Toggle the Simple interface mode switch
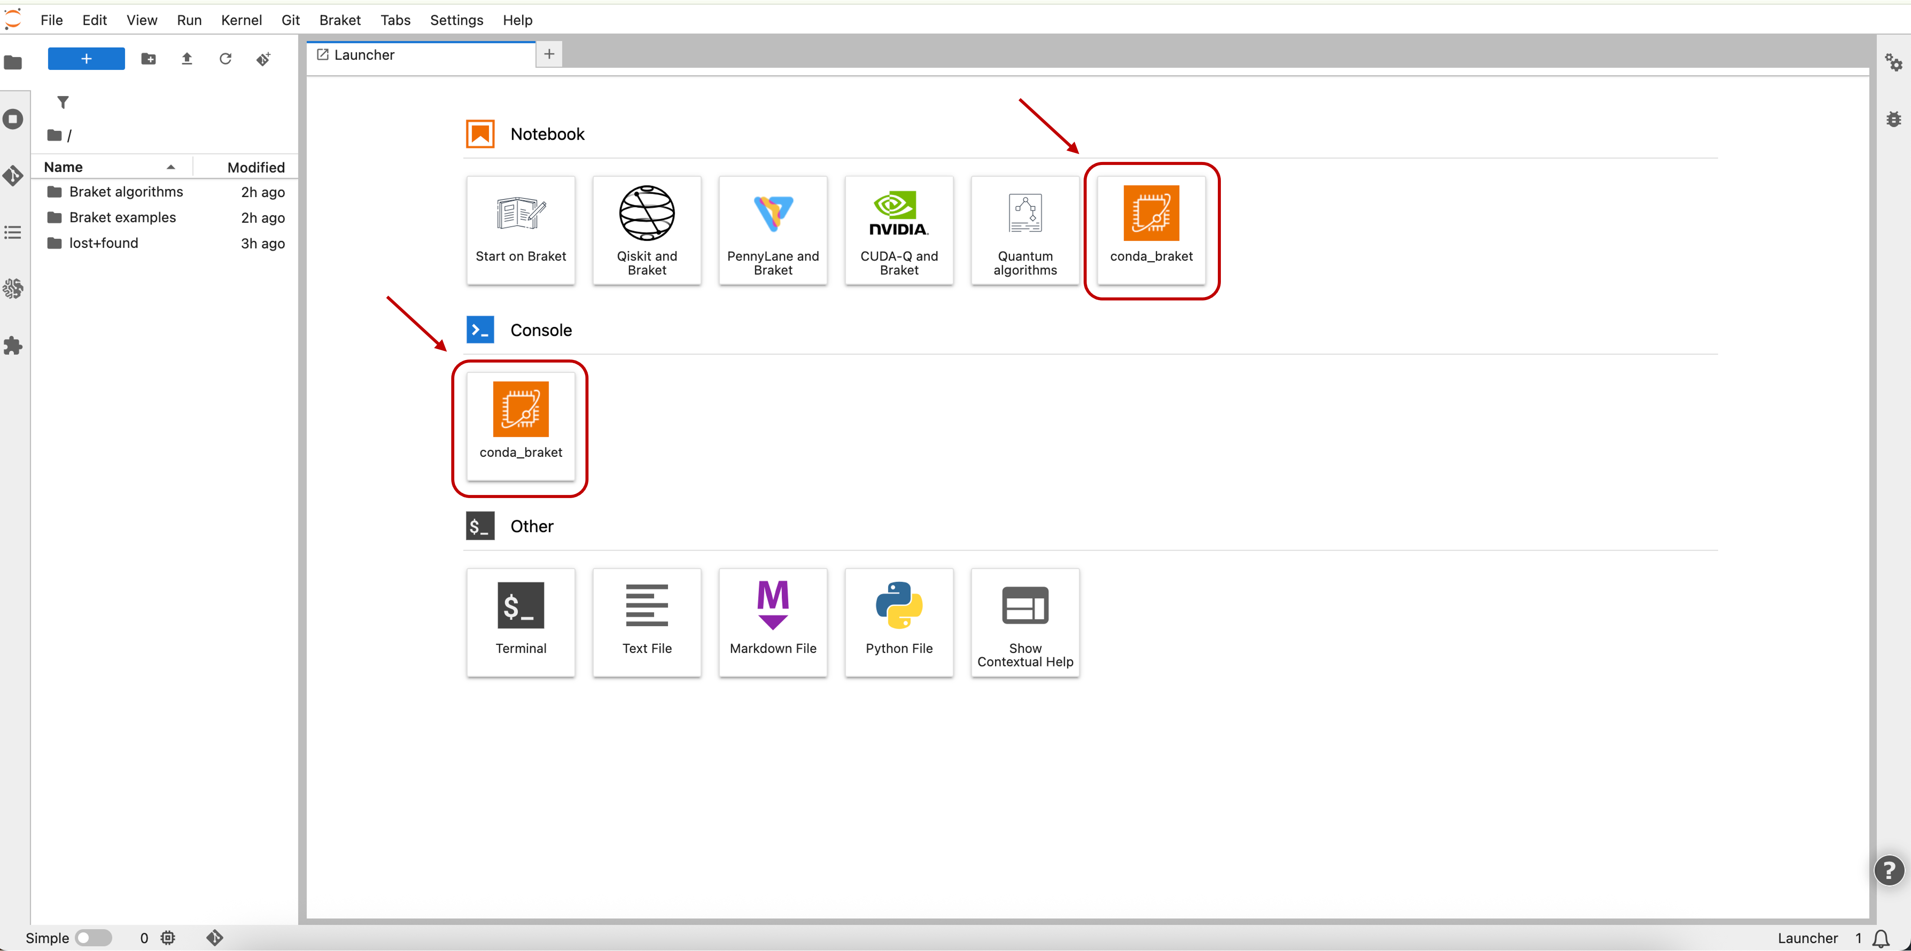1911x951 pixels. pos(93,938)
